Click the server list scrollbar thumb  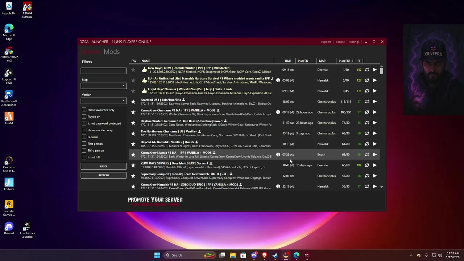[x=381, y=70]
